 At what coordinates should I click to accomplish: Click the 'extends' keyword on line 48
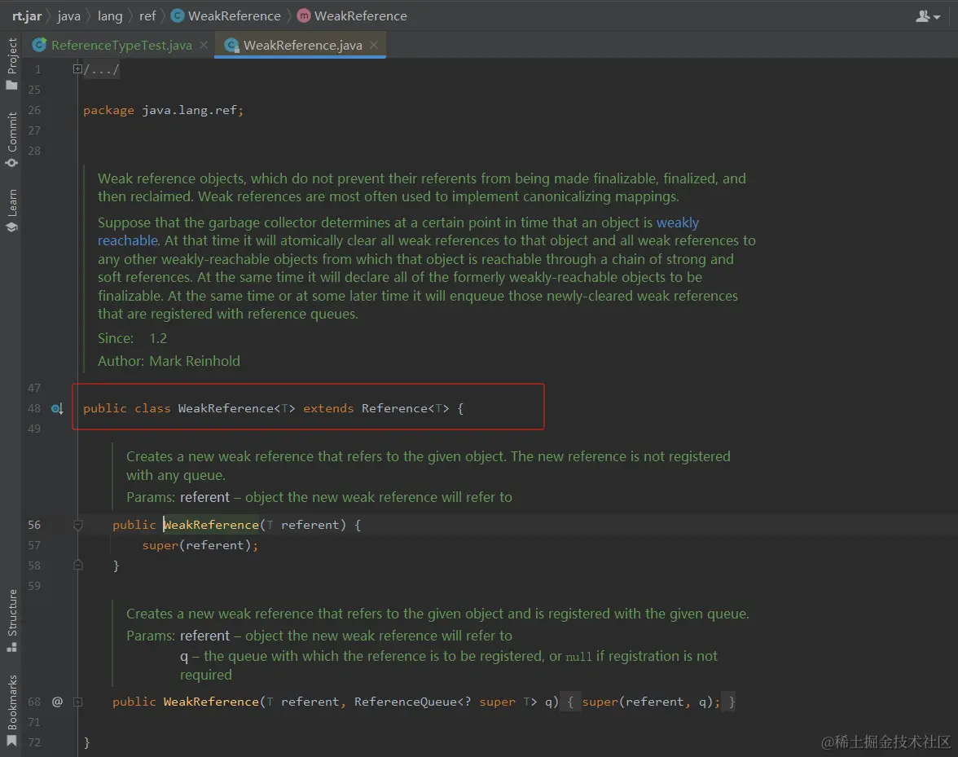click(328, 408)
